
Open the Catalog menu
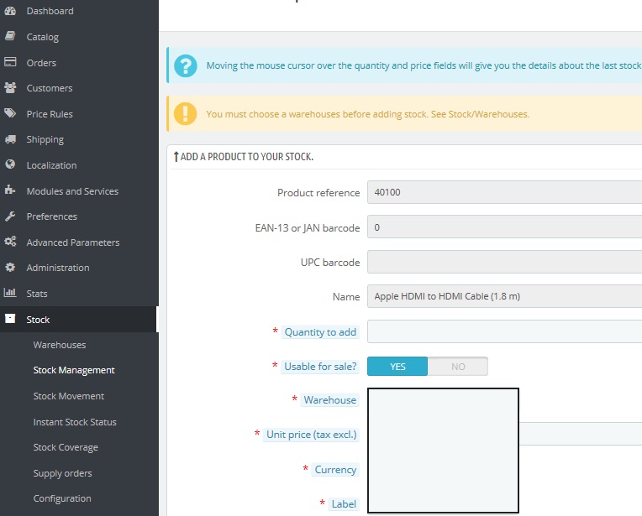click(x=43, y=37)
